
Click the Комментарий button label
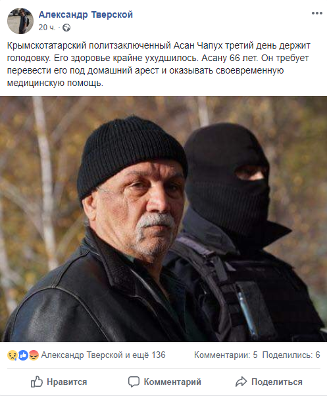point(172,382)
